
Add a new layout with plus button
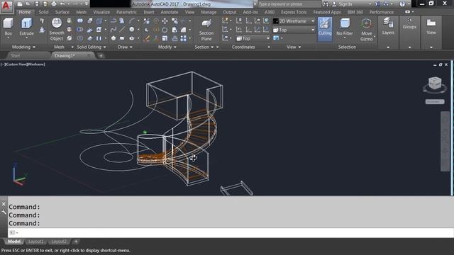(76, 242)
